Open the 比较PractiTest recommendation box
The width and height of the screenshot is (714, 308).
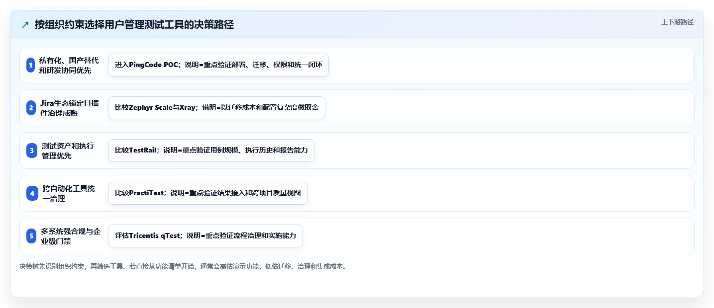[x=208, y=193]
